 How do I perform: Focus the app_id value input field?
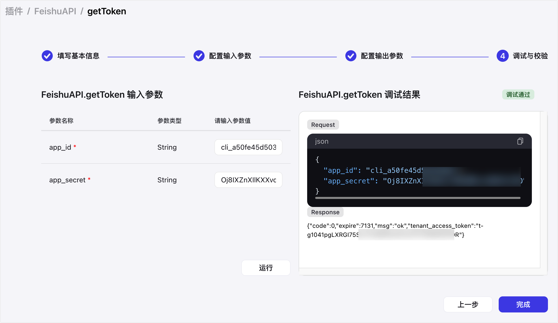248,147
